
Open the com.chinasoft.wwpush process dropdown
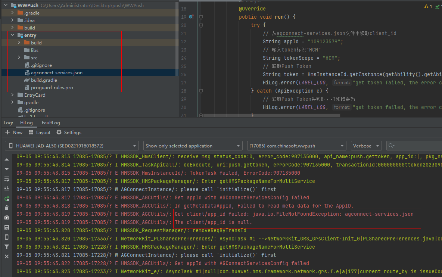296,146
